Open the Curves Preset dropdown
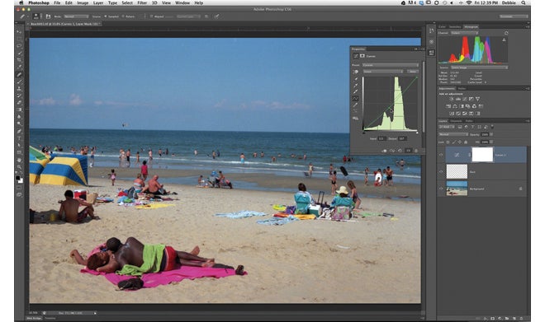 pyautogui.click(x=391, y=65)
